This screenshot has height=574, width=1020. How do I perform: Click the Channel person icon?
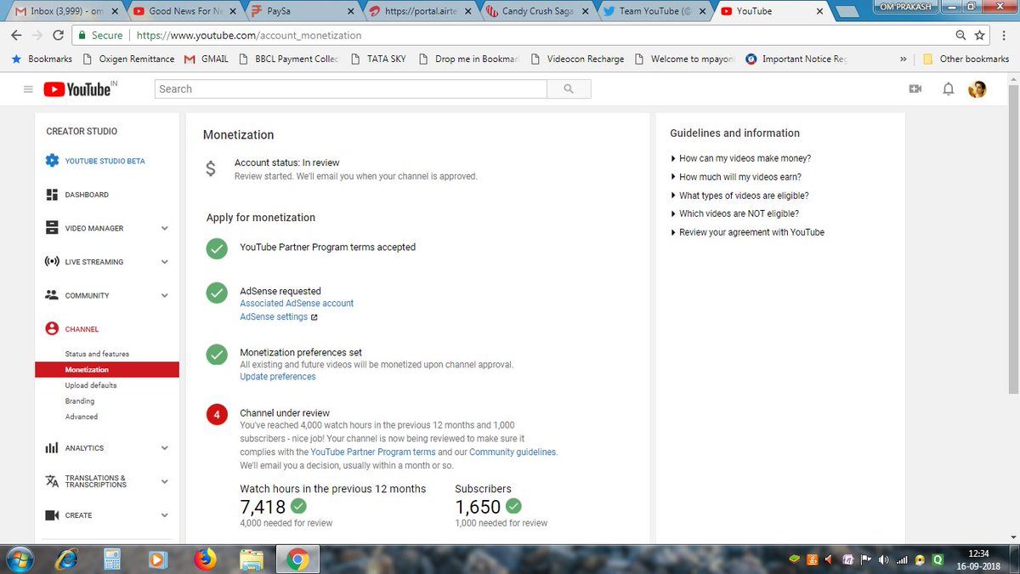point(52,329)
